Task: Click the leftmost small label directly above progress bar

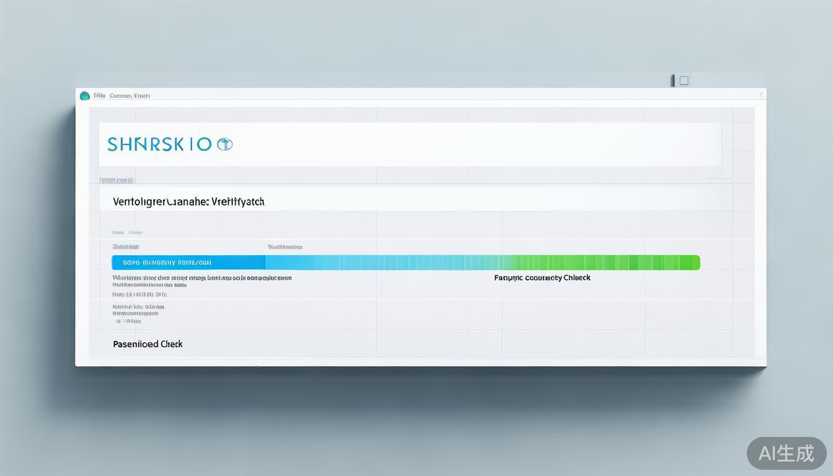Action: tap(126, 247)
